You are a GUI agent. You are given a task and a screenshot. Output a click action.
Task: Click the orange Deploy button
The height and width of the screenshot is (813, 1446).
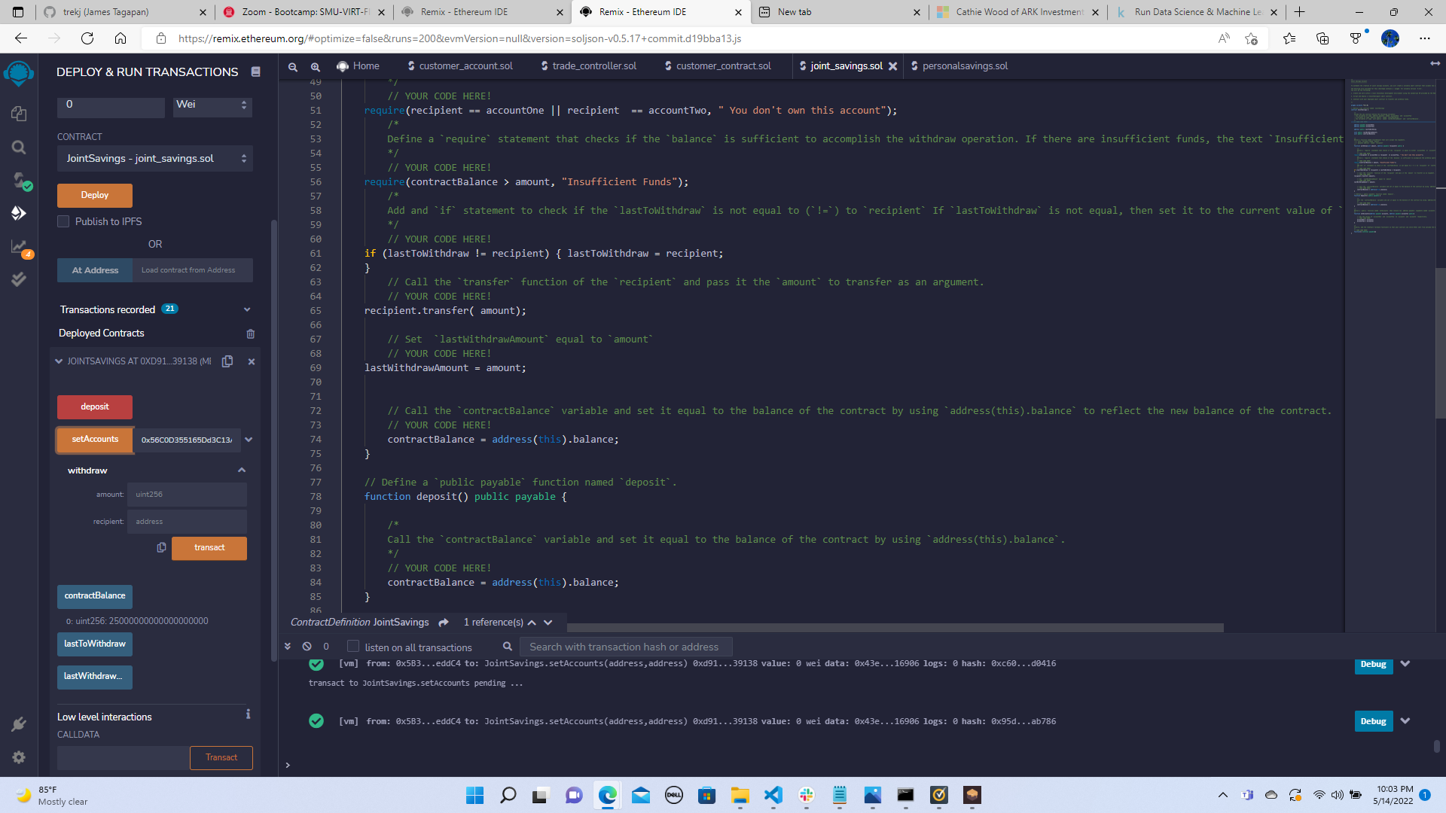pyautogui.click(x=95, y=196)
